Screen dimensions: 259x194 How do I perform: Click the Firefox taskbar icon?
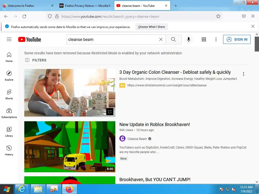coord(70,189)
